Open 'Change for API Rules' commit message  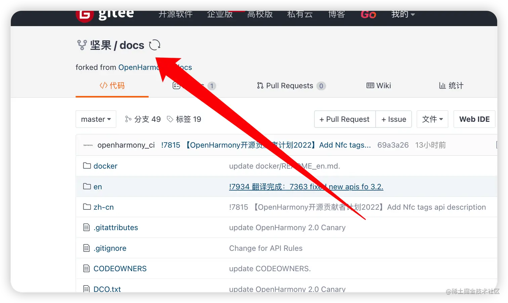coord(266,248)
